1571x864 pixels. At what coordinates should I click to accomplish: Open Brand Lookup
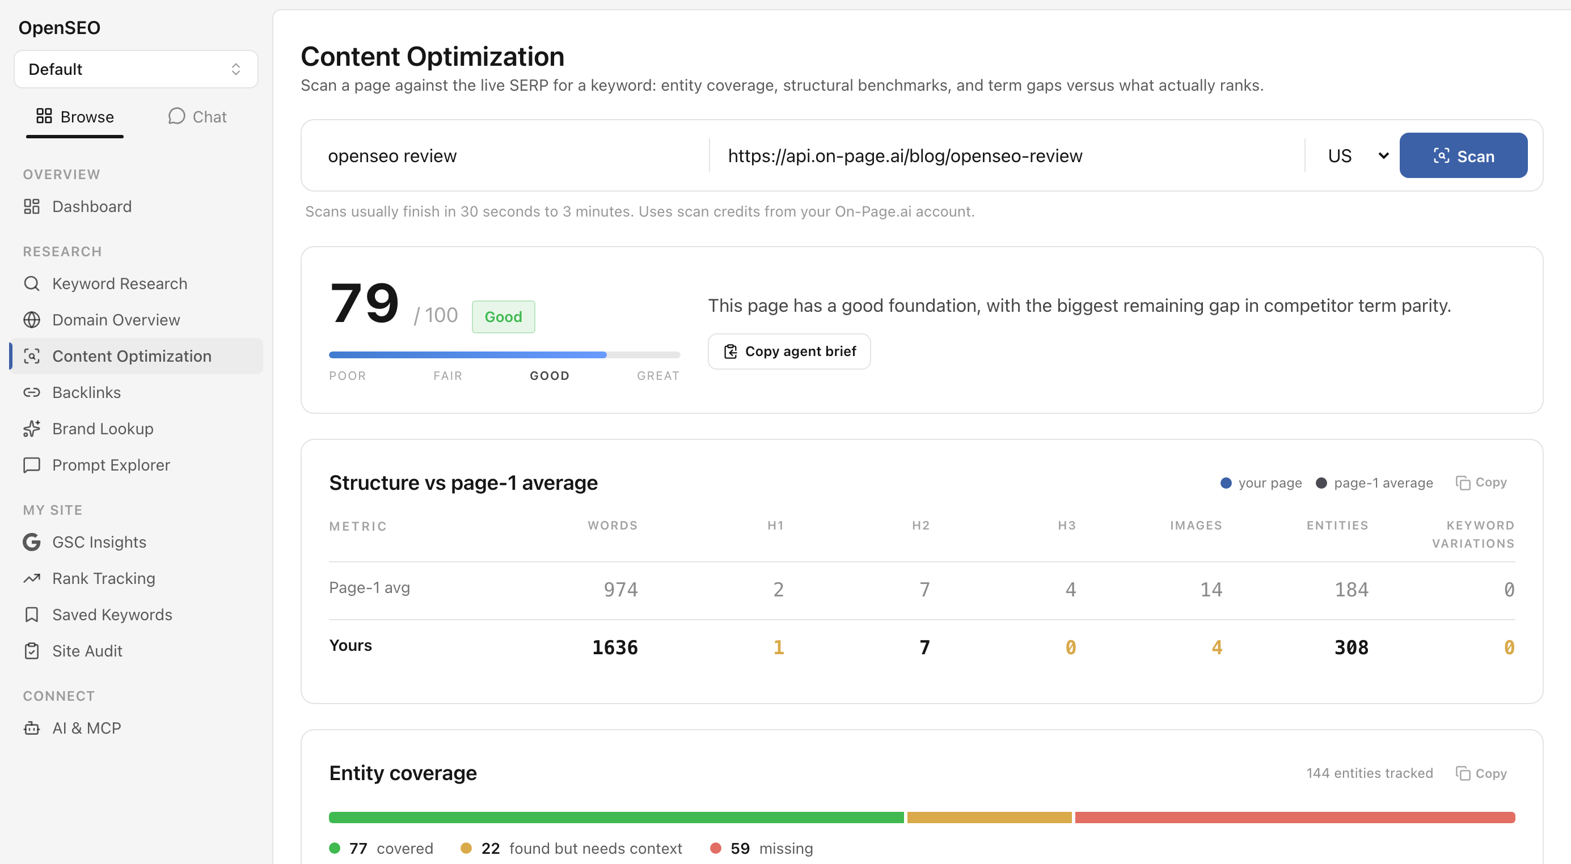(x=136, y=429)
